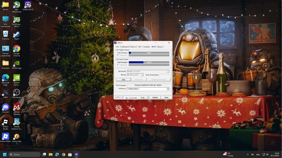Open Microsoft Store from the taskbar
Viewport: 282px width, 158px height.
[70, 154]
